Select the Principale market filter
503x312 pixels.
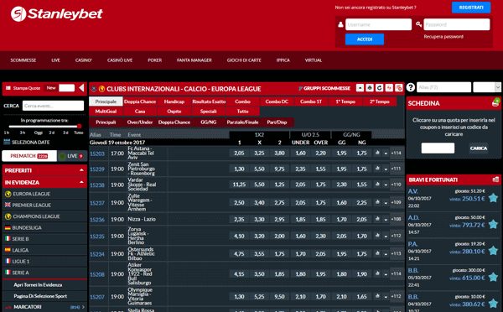106,101
